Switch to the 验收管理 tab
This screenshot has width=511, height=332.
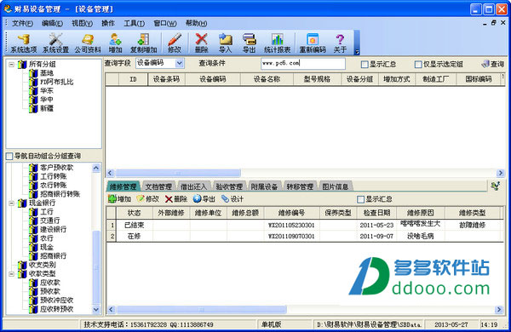pos(229,186)
